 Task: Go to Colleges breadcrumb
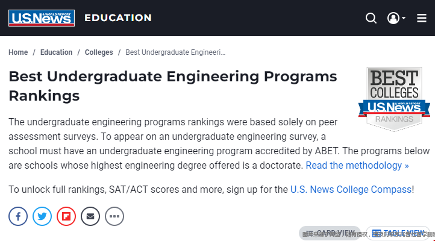coord(99,52)
